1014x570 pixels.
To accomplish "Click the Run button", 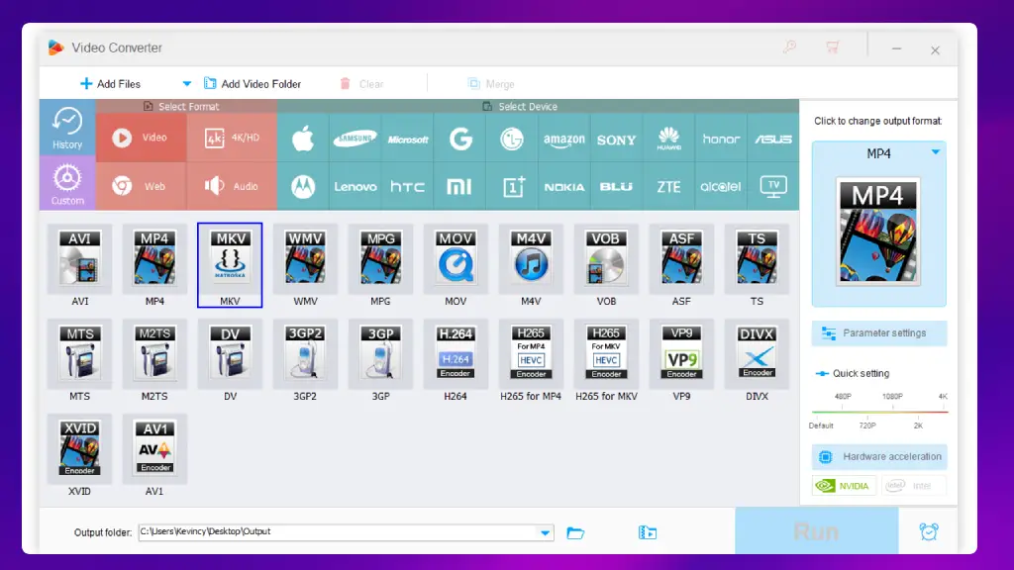I will click(x=816, y=531).
